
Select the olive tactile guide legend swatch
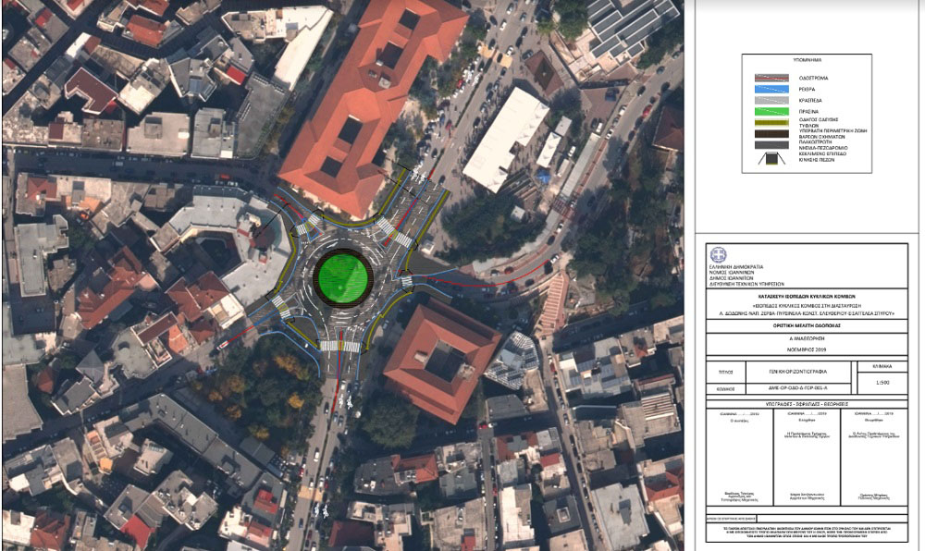770,123
